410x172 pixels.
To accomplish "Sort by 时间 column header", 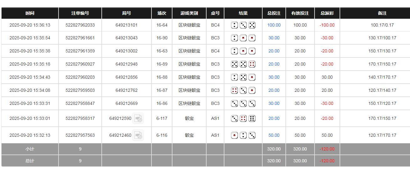I will 30,13.
